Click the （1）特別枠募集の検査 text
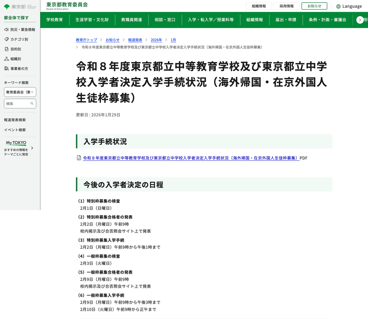 pos(98,201)
